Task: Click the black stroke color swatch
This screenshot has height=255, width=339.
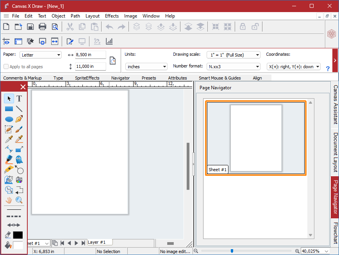Action: [x=18, y=235]
